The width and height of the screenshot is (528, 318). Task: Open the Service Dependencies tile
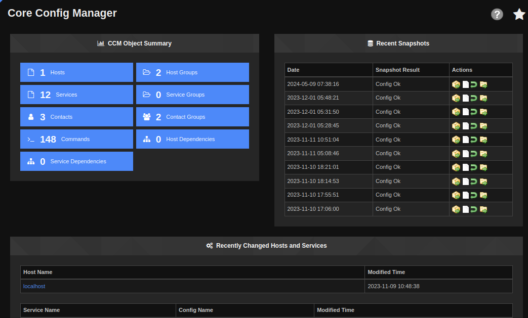[x=76, y=161]
